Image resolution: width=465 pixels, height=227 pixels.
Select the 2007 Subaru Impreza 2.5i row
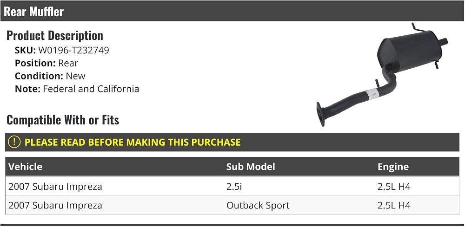pos(232,187)
